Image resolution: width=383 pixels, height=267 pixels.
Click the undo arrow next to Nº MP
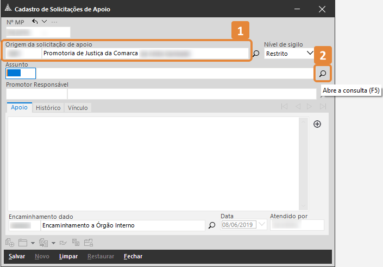35,22
